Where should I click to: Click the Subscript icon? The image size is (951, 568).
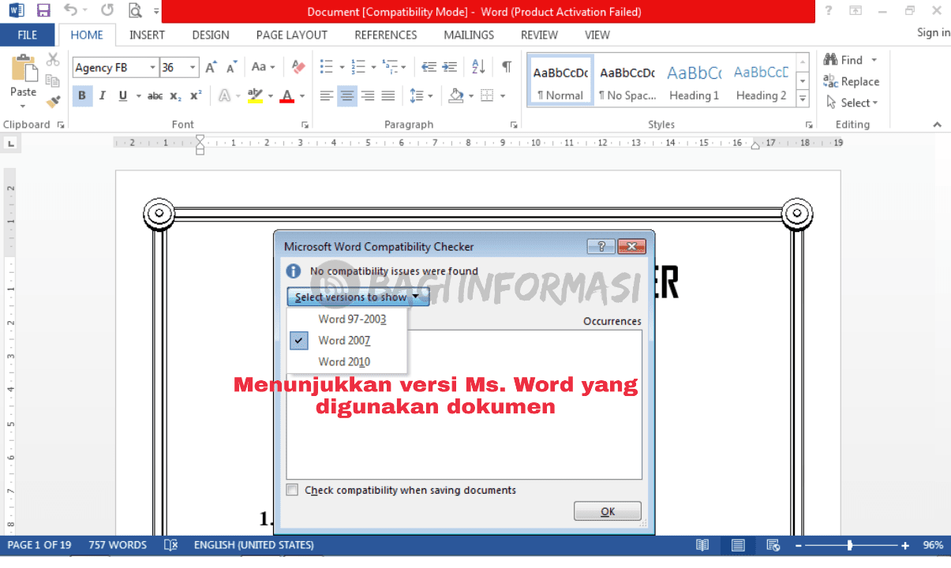pyautogui.click(x=174, y=96)
